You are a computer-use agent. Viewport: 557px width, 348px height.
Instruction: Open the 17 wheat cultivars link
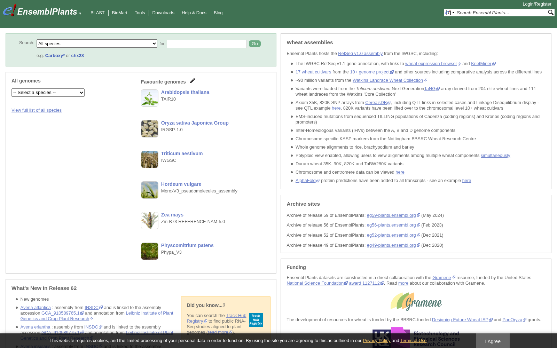coord(313,72)
